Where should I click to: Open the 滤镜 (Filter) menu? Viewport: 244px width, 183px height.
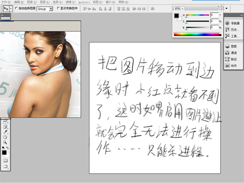tap(70, 2)
